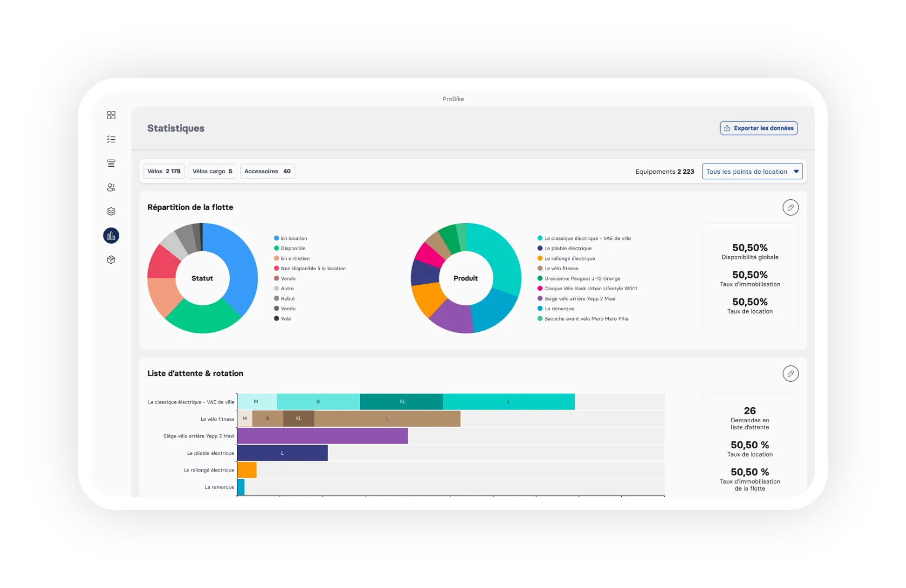Switch to the Accessoires 40 tab
The image size is (906, 588).
click(x=267, y=171)
